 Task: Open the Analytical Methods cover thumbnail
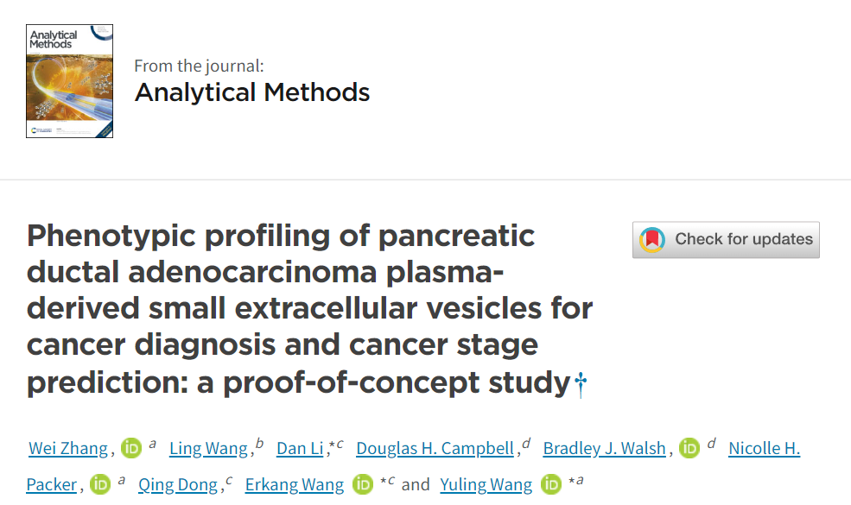[69, 81]
